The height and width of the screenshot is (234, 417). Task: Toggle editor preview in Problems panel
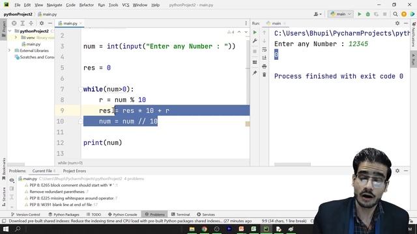[x=12, y=188]
